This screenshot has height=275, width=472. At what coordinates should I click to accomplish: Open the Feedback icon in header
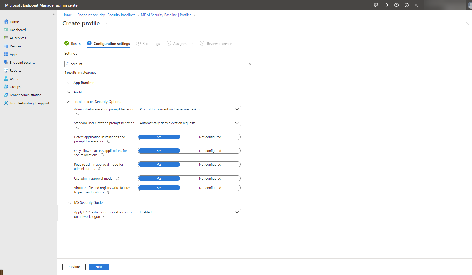point(417,5)
